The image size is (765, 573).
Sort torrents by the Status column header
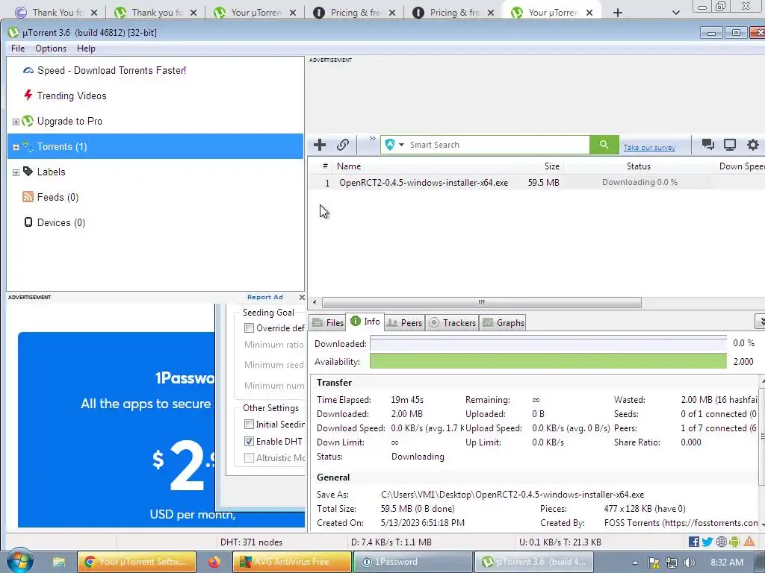coord(638,166)
